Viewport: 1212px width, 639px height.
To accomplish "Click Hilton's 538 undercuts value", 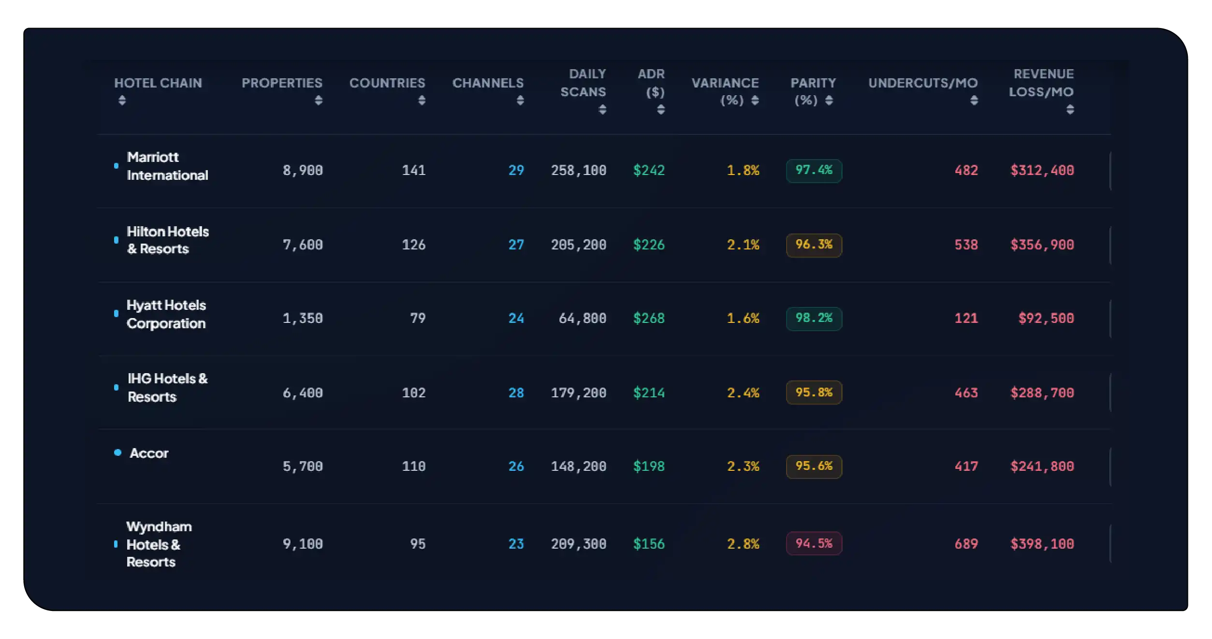I will pos(966,245).
